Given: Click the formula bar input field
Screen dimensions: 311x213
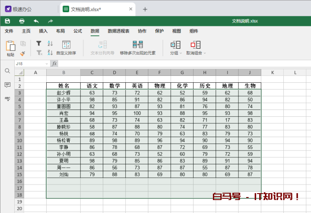Looking at the screenshot, I should pos(184,64).
